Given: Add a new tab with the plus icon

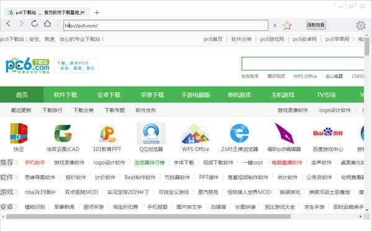Looking at the screenshot, I should [x=97, y=12].
